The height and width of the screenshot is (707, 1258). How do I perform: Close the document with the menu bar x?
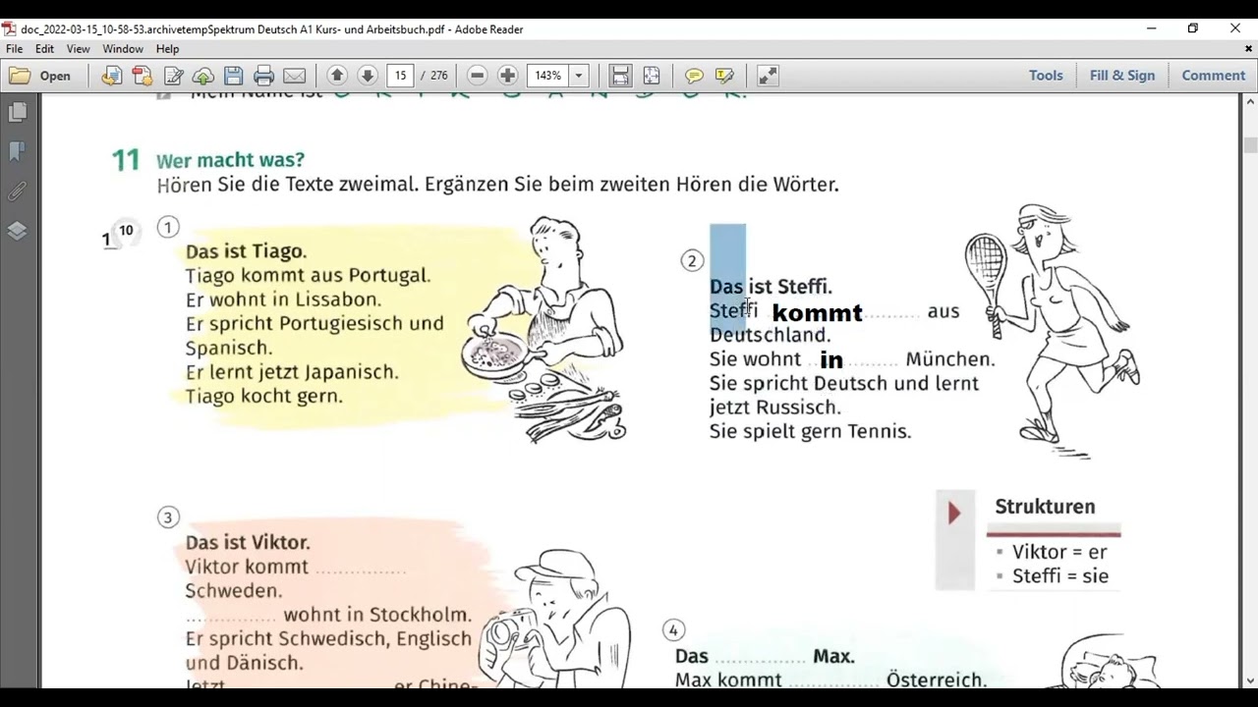[1250, 49]
